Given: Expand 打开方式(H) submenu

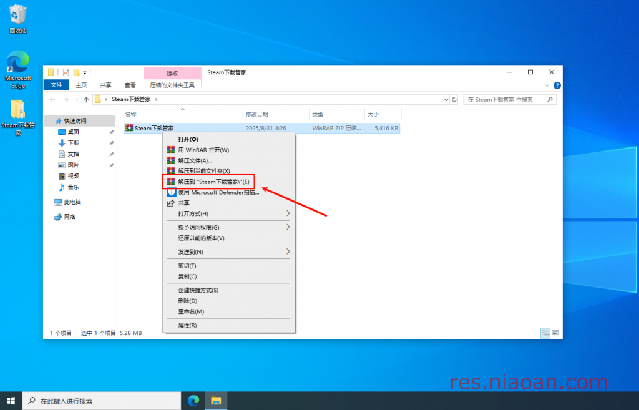Looking at the screenshot, I should tap(228, 213).
